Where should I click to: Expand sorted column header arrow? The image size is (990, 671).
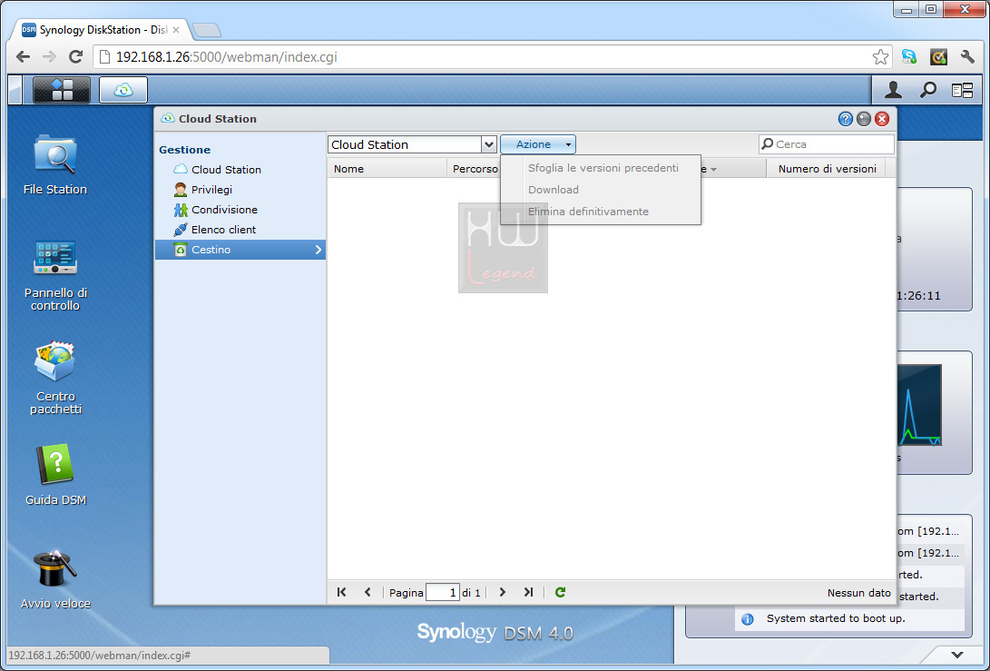713,169
